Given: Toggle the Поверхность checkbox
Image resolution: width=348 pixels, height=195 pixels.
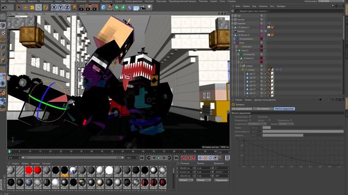Looking at the screenshot, I should [x=250, y=120].
